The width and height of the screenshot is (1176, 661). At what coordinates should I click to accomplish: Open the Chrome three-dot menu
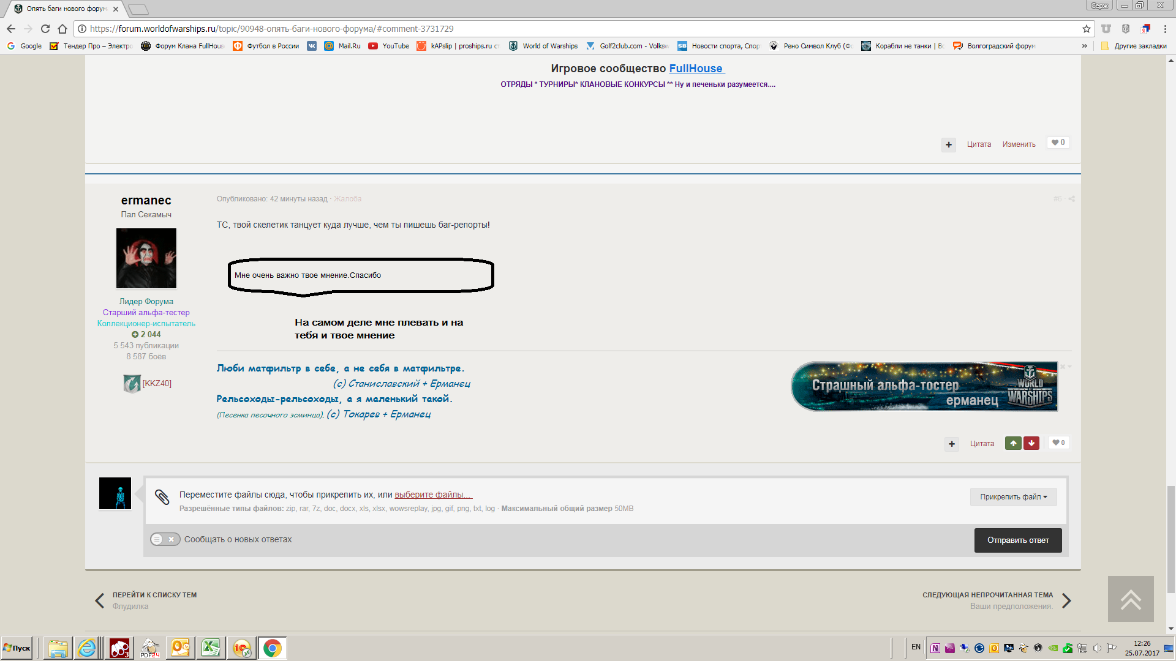(x=1165, y=29)
